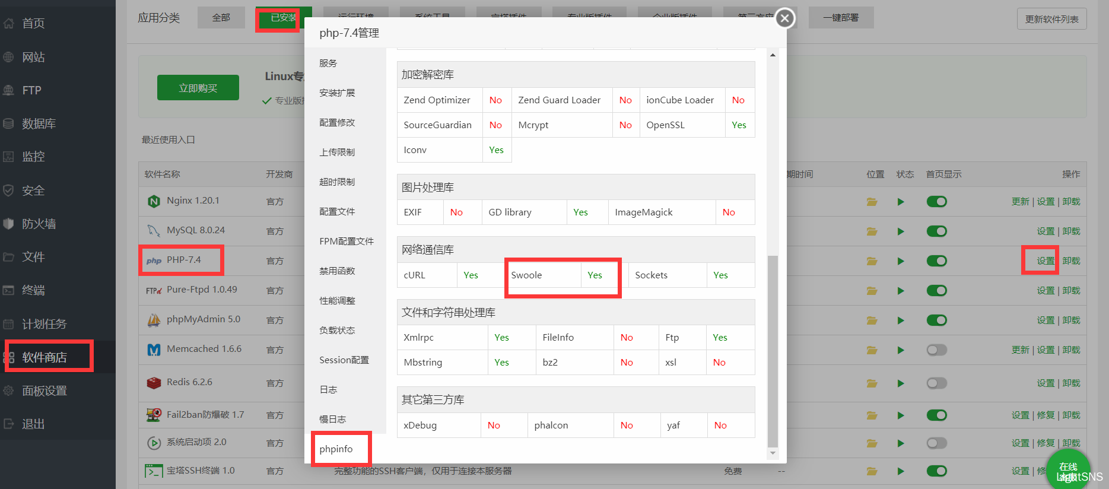Image resolution: width=1109 pixels, height=489 pixels.
Task: Open the folder icon in Nginx row
Action: point(872,202)
